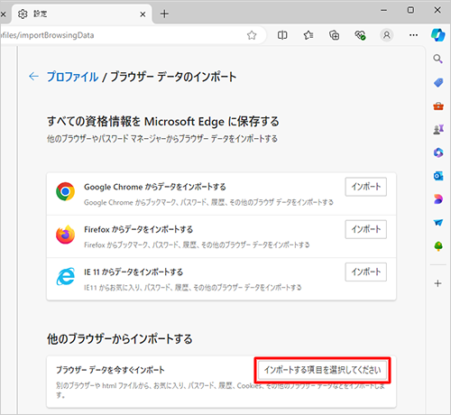The image size is (451, 415).
Task: Minimize the Edge window
Action: pos(384,10)
